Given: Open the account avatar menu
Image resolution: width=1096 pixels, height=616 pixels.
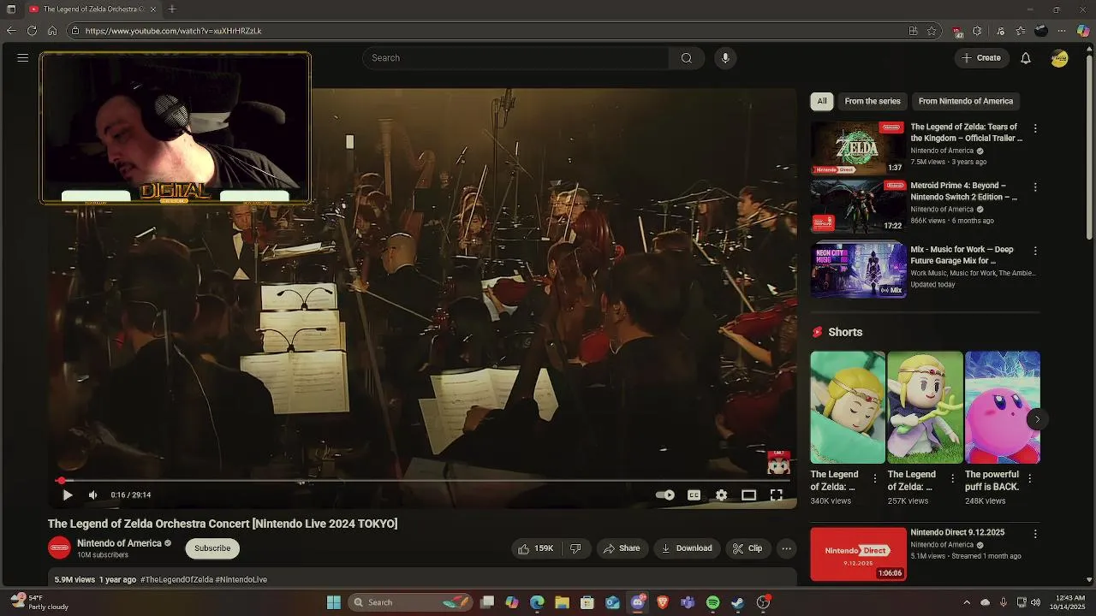Looking at the screenshot, I should pyautogui.click(x=1060, y=58).
